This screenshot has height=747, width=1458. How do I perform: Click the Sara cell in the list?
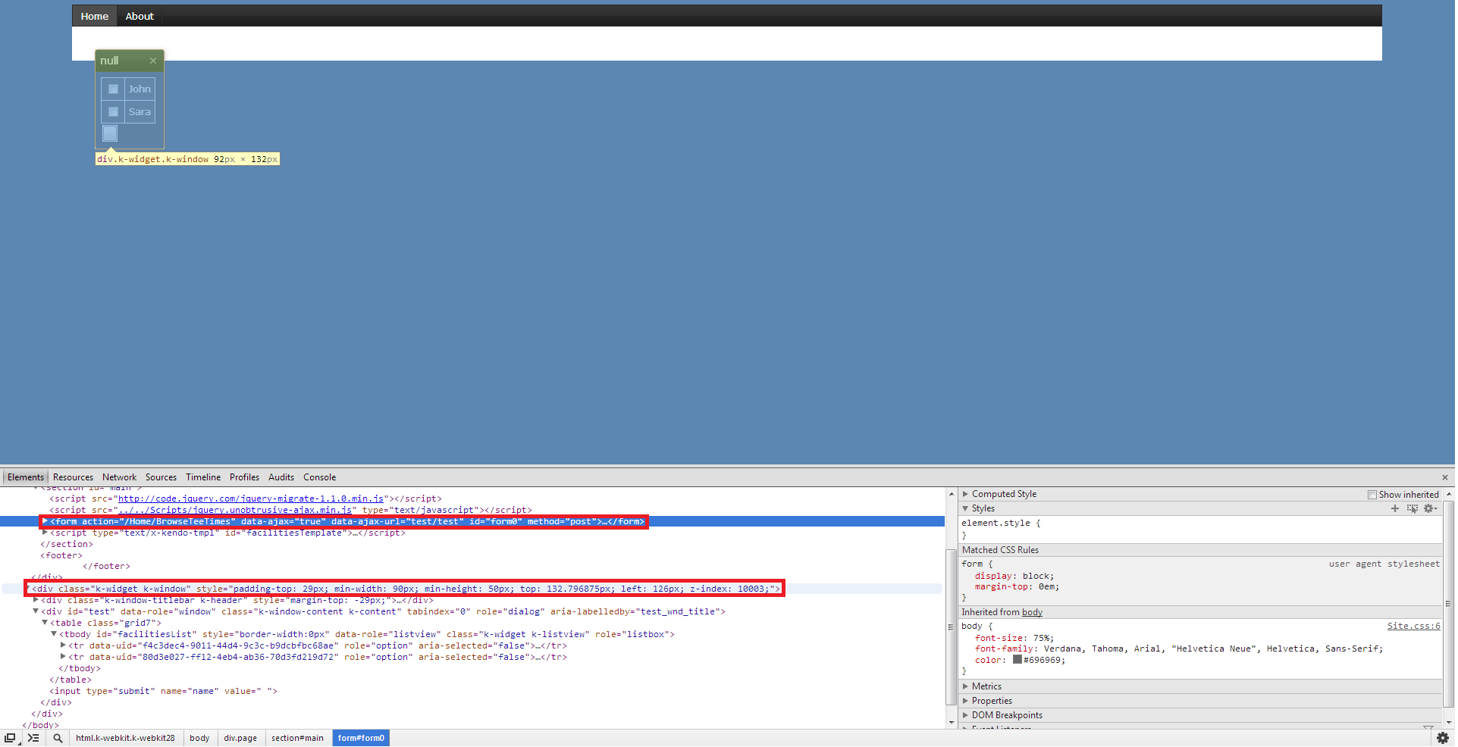(140, 111)
